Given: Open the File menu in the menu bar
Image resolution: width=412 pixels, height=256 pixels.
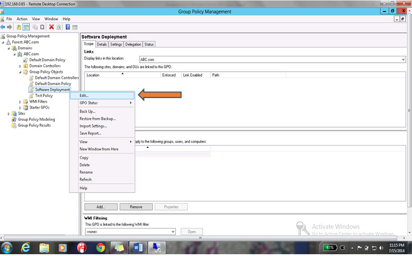Looking at the screenshot, I should (x=9, y=19).
